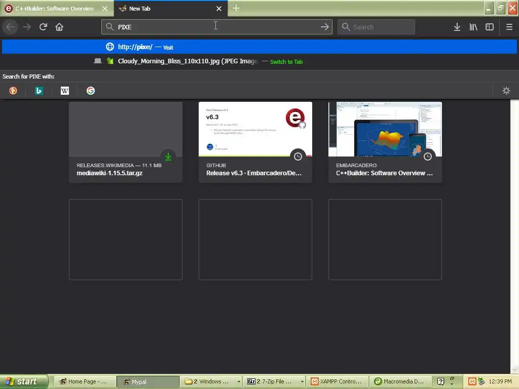Click the 12:39 PM clock
Screen dimensions: 519x389
[500, 381]
